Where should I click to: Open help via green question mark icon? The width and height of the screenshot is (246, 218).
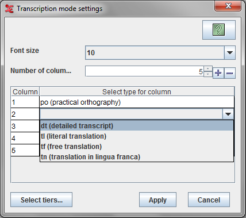[219, 30]
